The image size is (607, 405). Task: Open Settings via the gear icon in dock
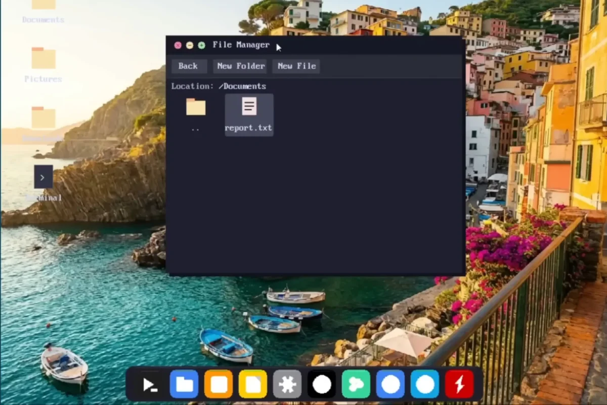click(x=287, y=384)
